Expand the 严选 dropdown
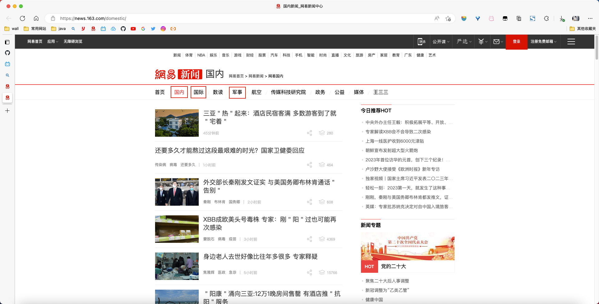 pos(464,42)
